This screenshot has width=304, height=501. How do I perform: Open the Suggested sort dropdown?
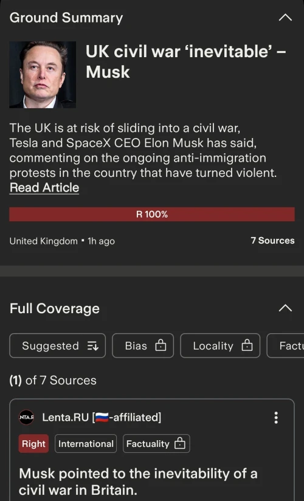58,346
